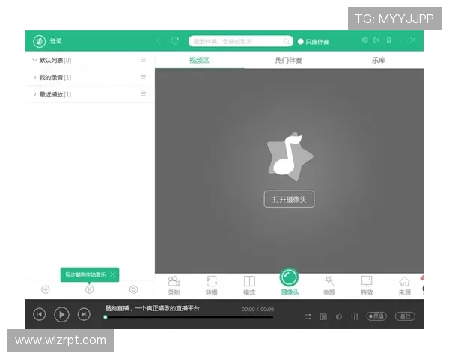Click the 登录 login link
This screenshot has width=449, height=359.
[55, 41]
